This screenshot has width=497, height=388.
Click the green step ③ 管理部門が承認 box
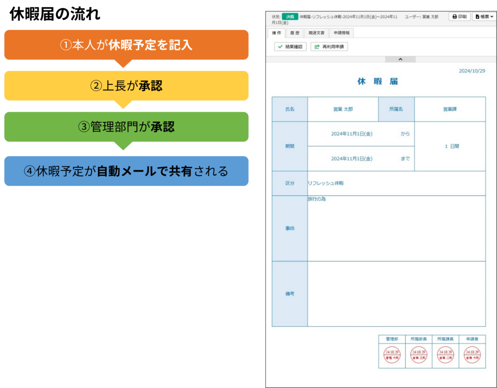[126, 127]
